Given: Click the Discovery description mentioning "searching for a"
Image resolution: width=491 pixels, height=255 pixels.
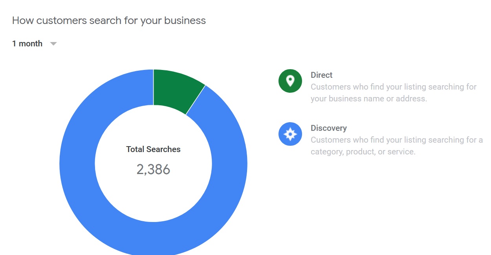Looking at the screenshot, I should click(x=396, y=140).
